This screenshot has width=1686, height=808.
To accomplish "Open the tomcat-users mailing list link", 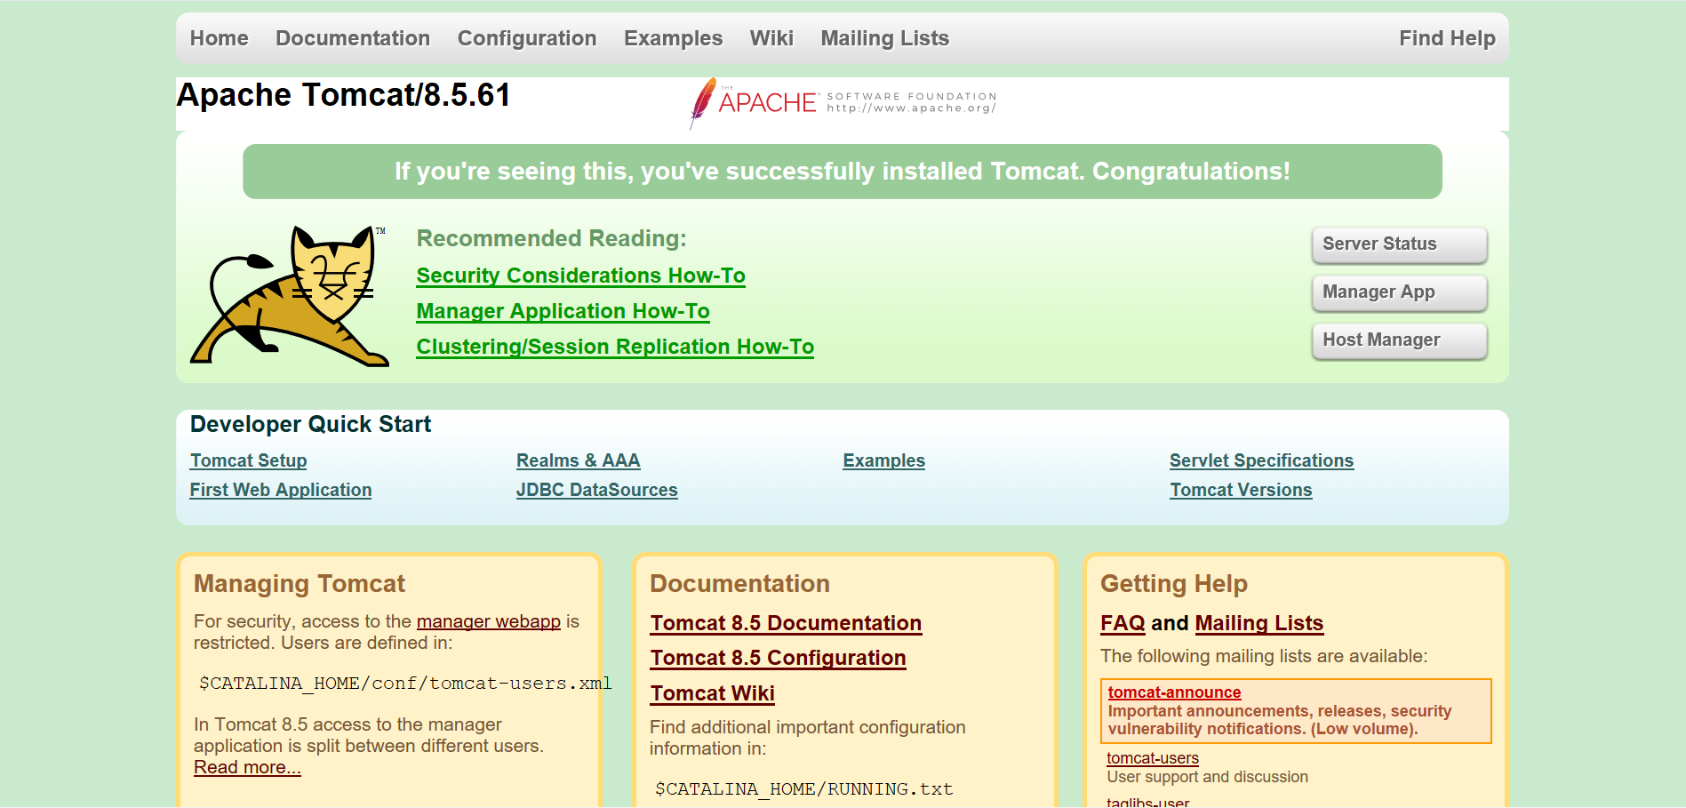I will click(1152, 758).
